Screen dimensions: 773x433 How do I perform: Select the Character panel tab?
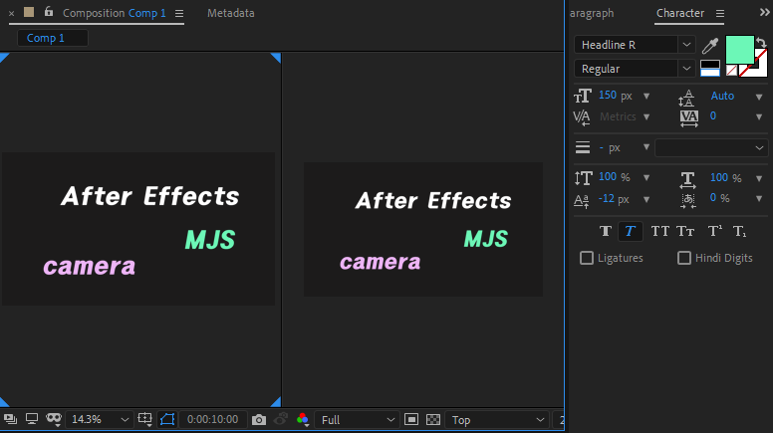click(x=679, y=13)
